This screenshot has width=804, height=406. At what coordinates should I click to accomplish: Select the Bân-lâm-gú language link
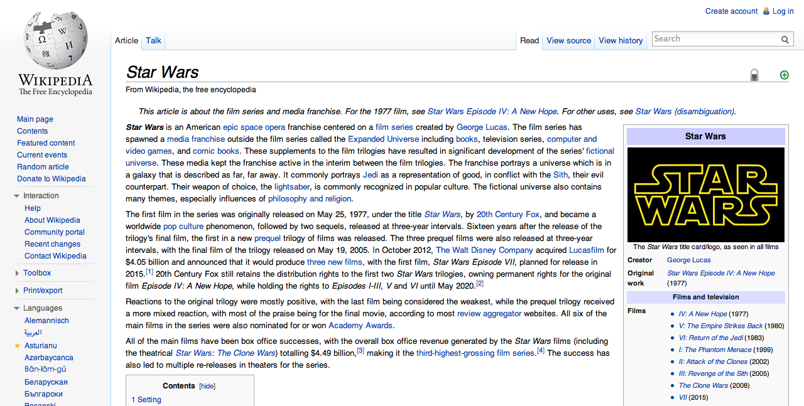click(45, 370)
